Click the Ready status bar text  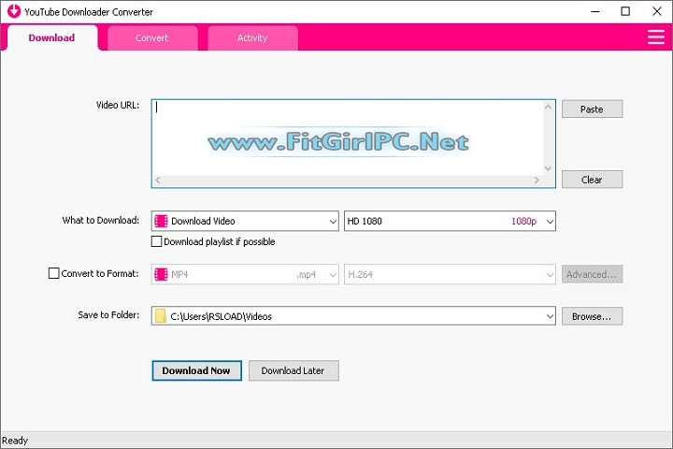(15, 441)
